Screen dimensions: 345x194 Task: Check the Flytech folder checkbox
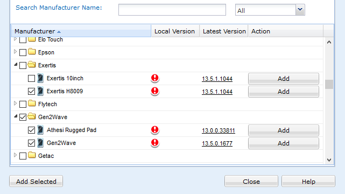23,104
